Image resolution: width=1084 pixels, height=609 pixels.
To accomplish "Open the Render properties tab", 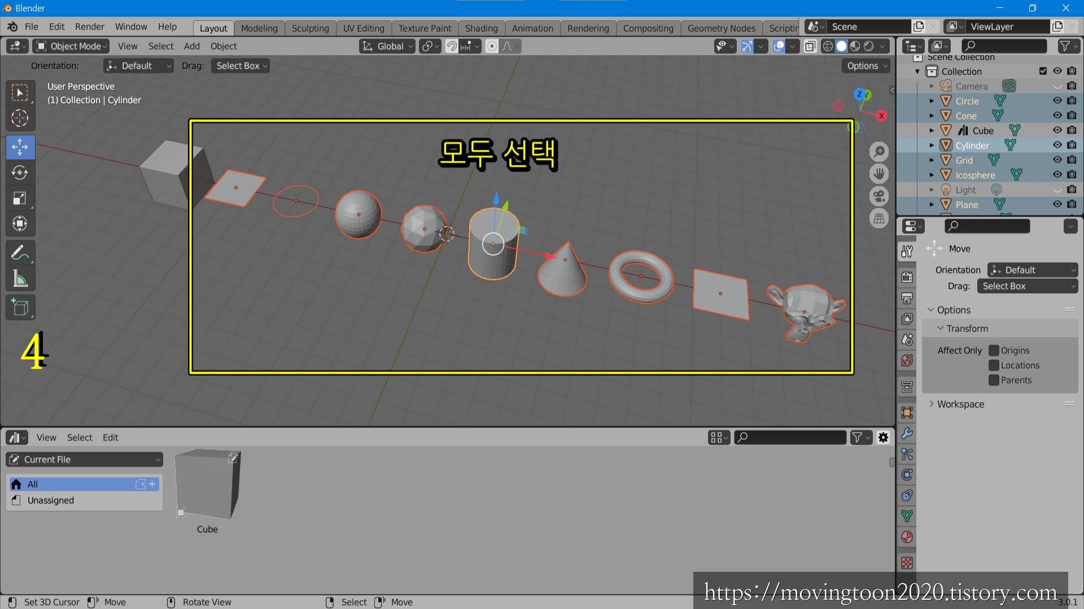I will point(907,277).
